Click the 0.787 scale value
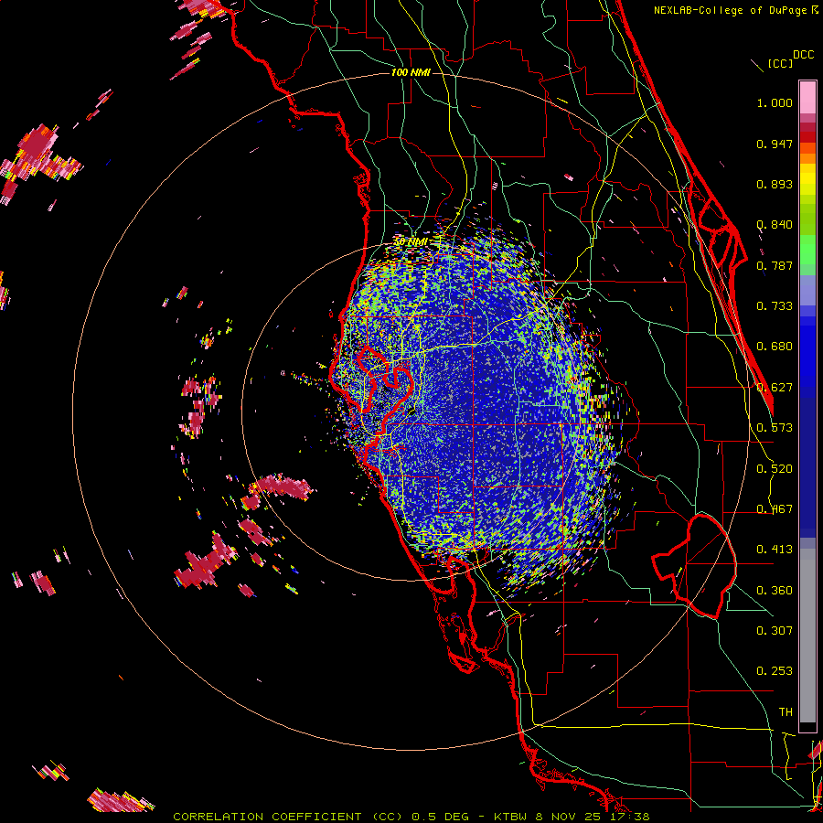Image resolution: width=823 pixels, height=823 pixels. [x=775, y=265]
